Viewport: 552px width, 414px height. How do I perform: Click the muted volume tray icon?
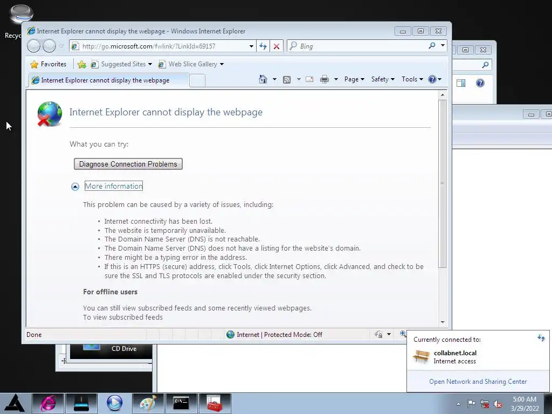click(x=498, y=404)
